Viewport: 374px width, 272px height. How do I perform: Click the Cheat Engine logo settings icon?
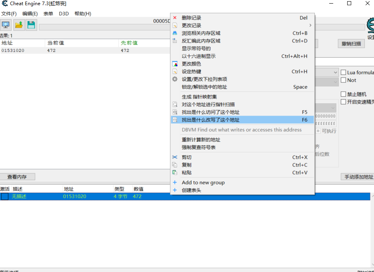[x=370, y=25]
